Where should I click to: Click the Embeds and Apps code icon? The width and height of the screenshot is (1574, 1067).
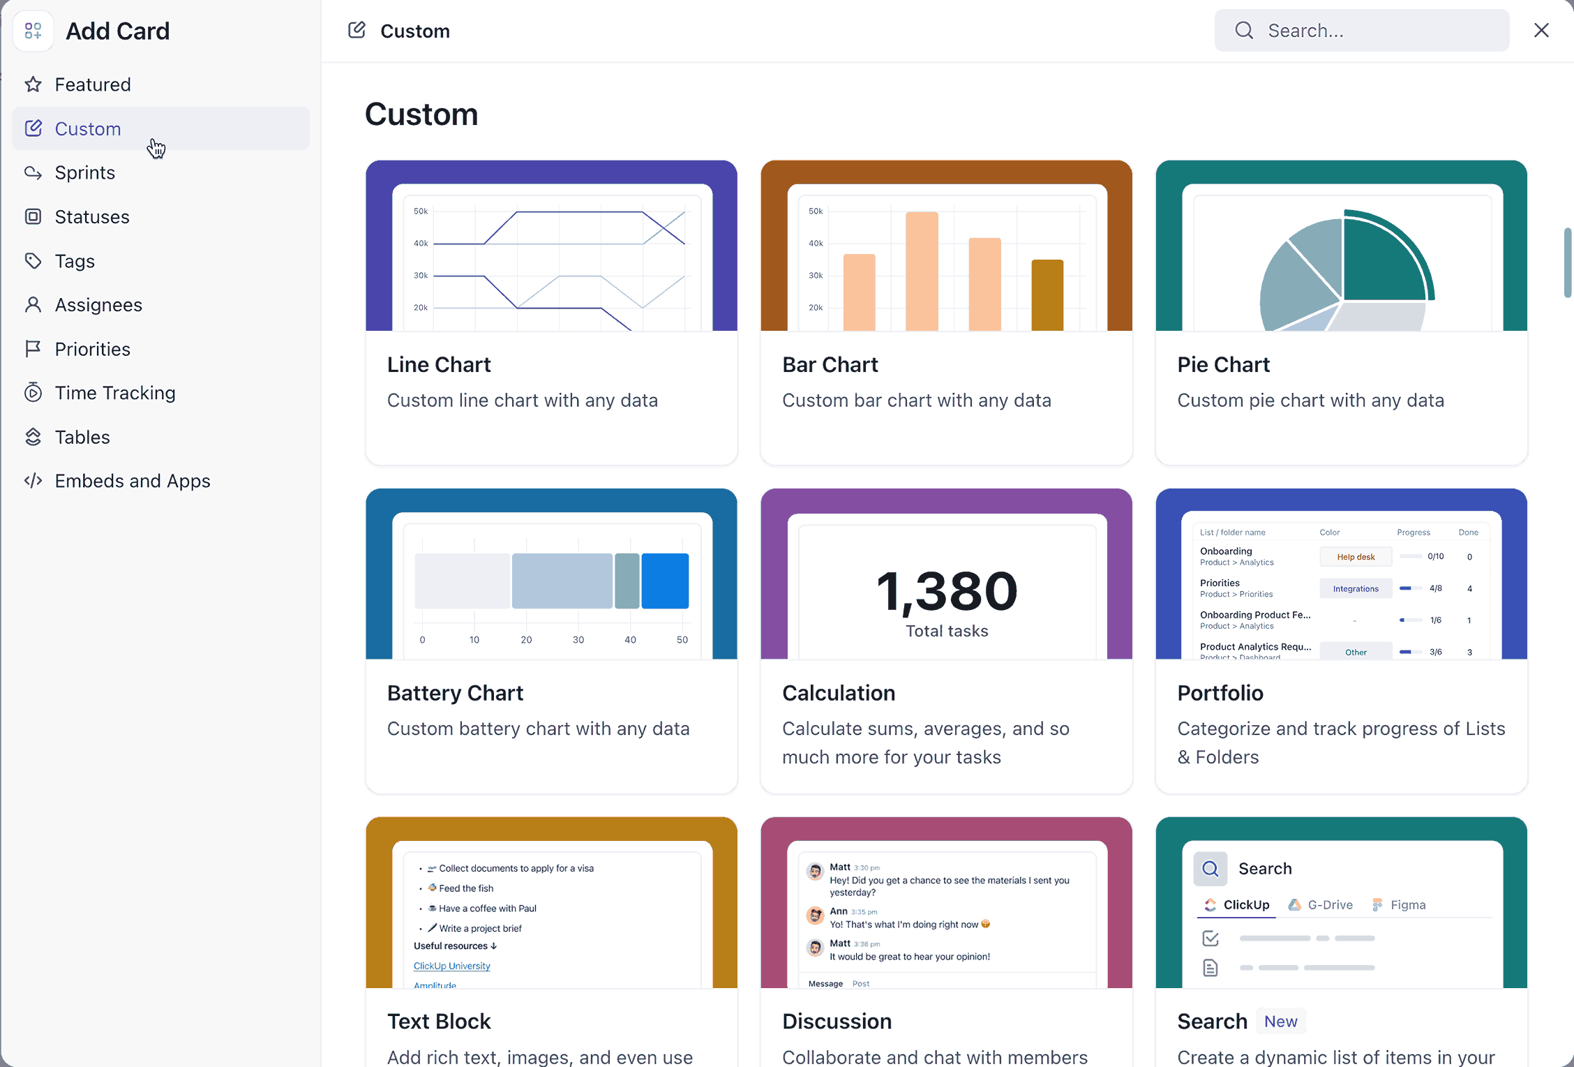point(33,481)
